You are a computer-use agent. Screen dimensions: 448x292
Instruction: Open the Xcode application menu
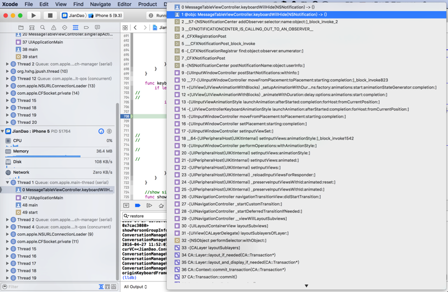pyautogui.click(x=10, y=4)
